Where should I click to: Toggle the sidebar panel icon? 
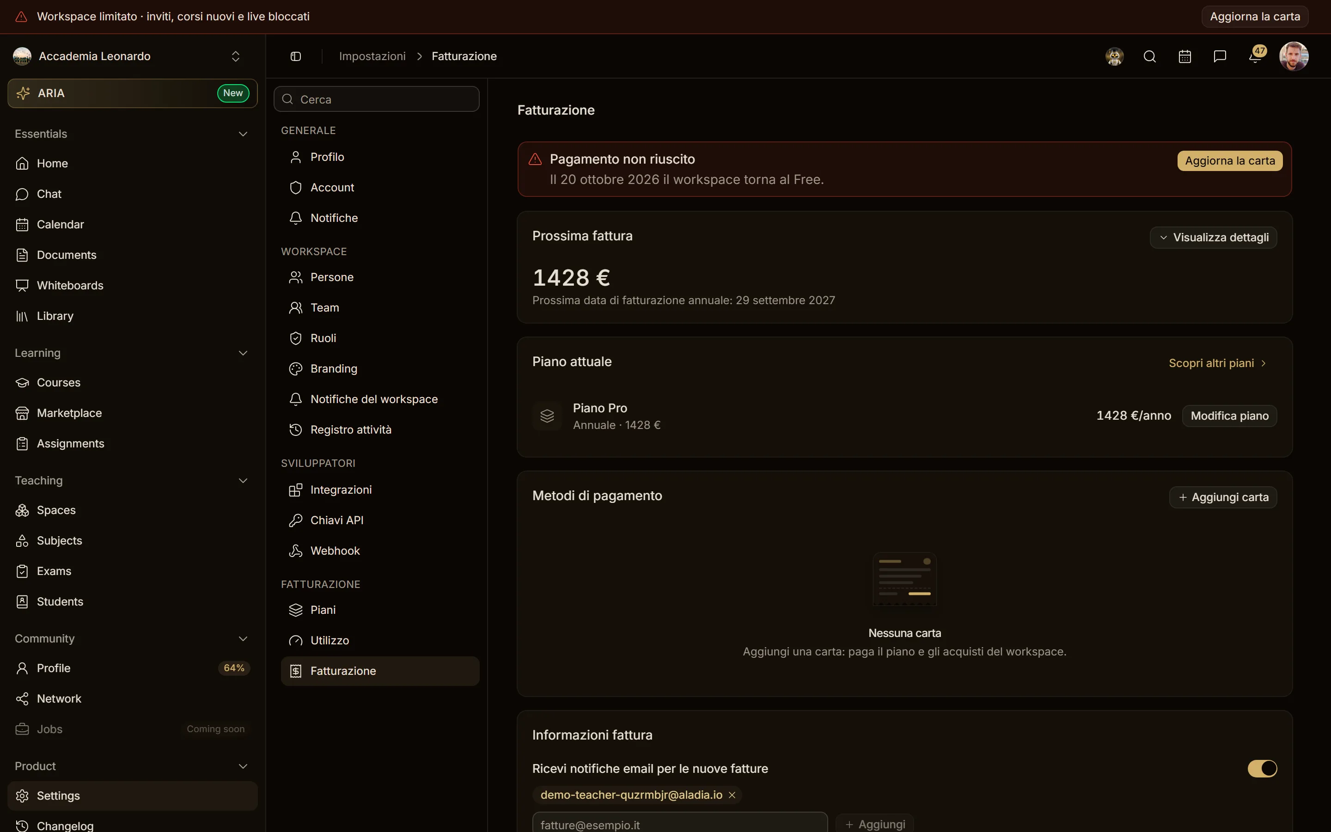296,56
